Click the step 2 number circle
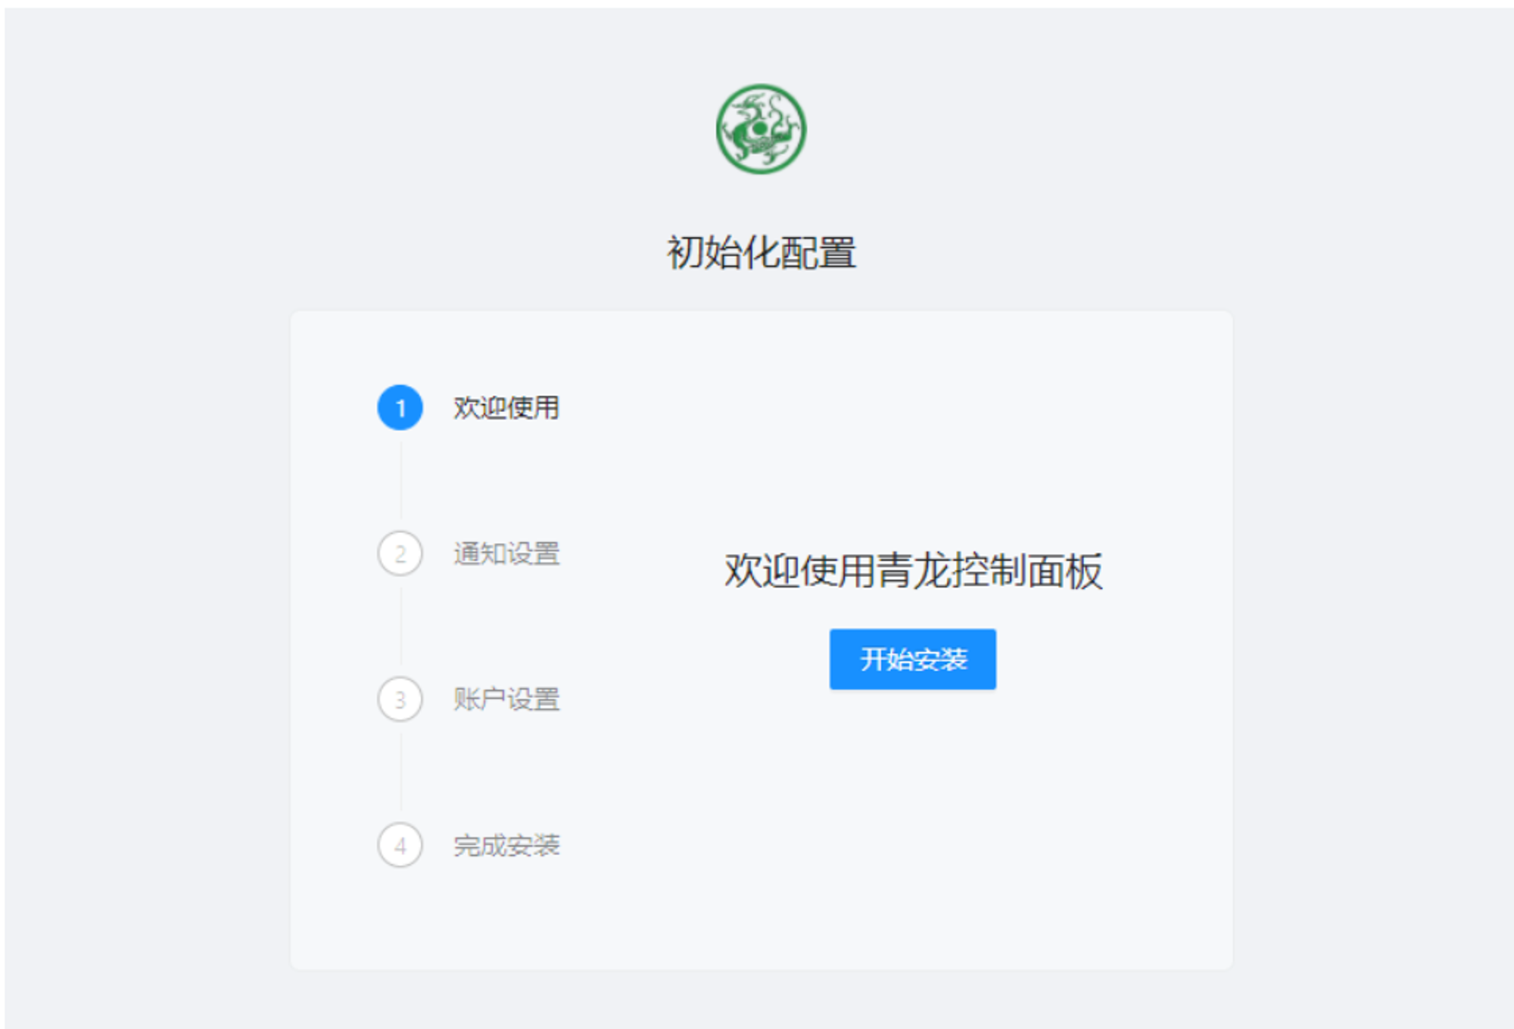This screenshot has width=1514, height=1029. (x=400, y=553)
